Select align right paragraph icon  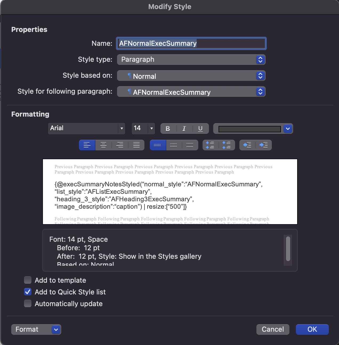point(120,145)
